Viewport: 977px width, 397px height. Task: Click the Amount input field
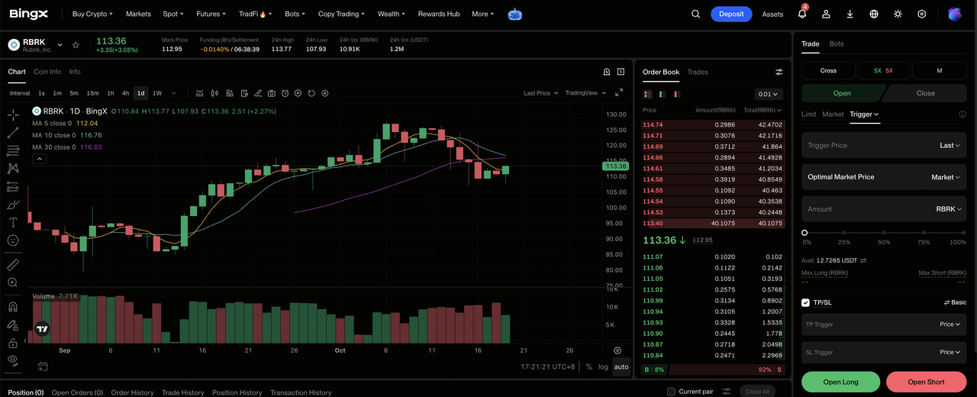click(x=884, y=208)
